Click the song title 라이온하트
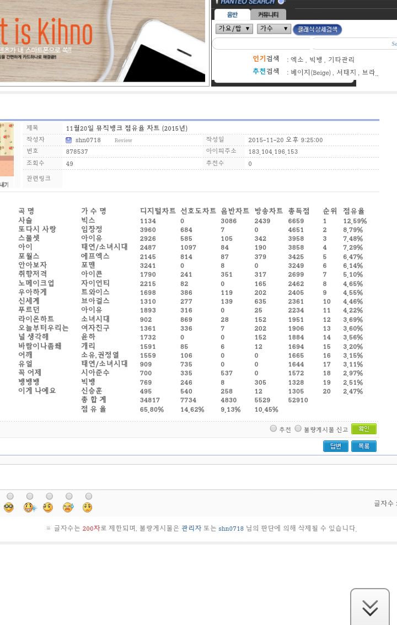This screenshot has height=625, width=397. coord(36,319)
